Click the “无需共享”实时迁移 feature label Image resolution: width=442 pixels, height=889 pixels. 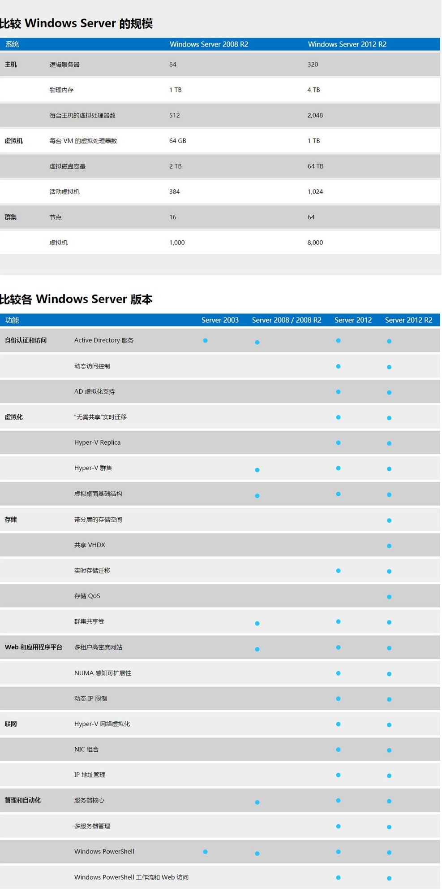click(x=100, y=417)
